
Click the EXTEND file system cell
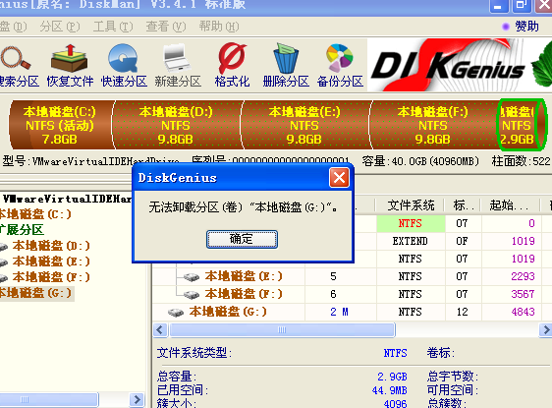411,241
